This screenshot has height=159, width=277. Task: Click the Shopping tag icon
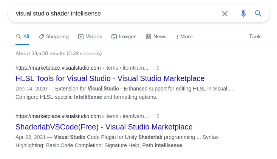(41, 37)
